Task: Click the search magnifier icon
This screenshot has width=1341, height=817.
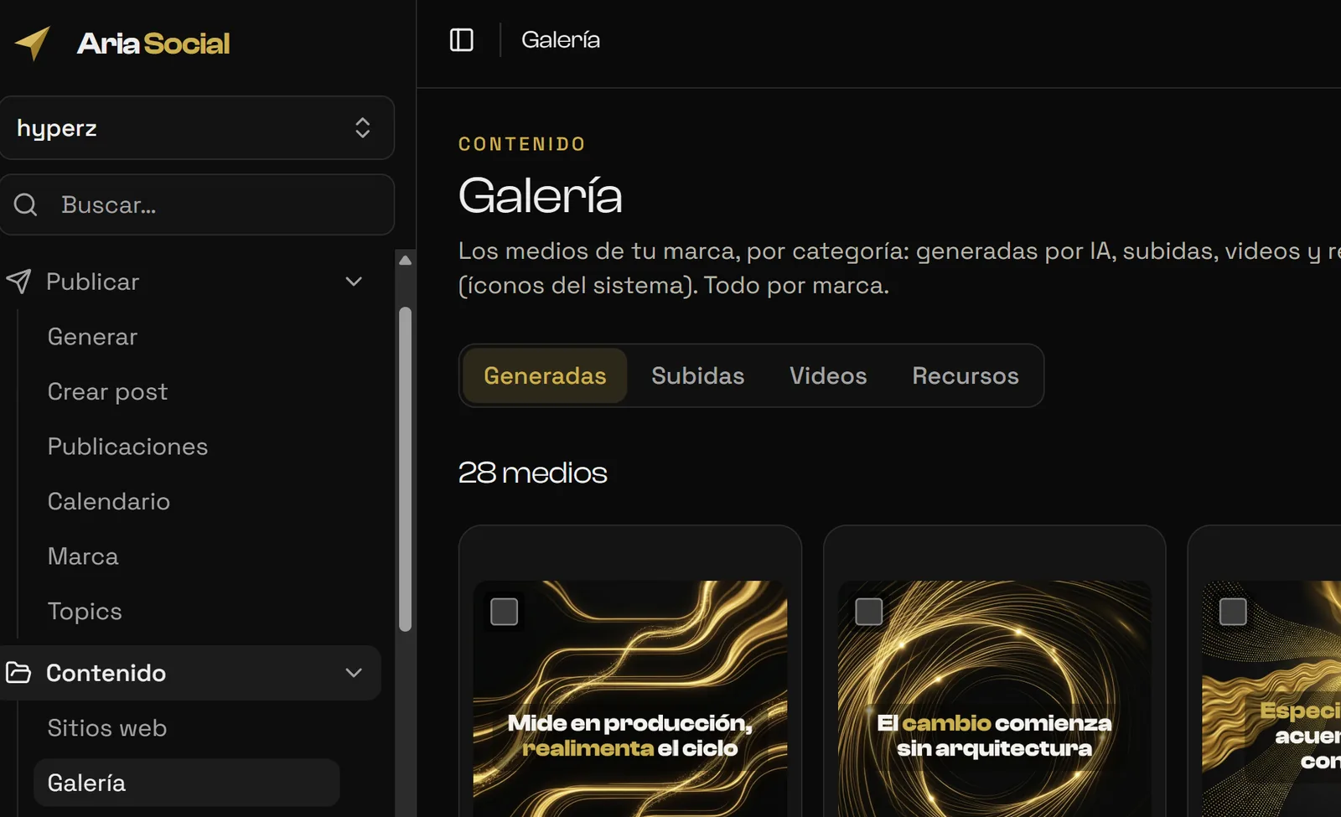Action: coord(26,204)
